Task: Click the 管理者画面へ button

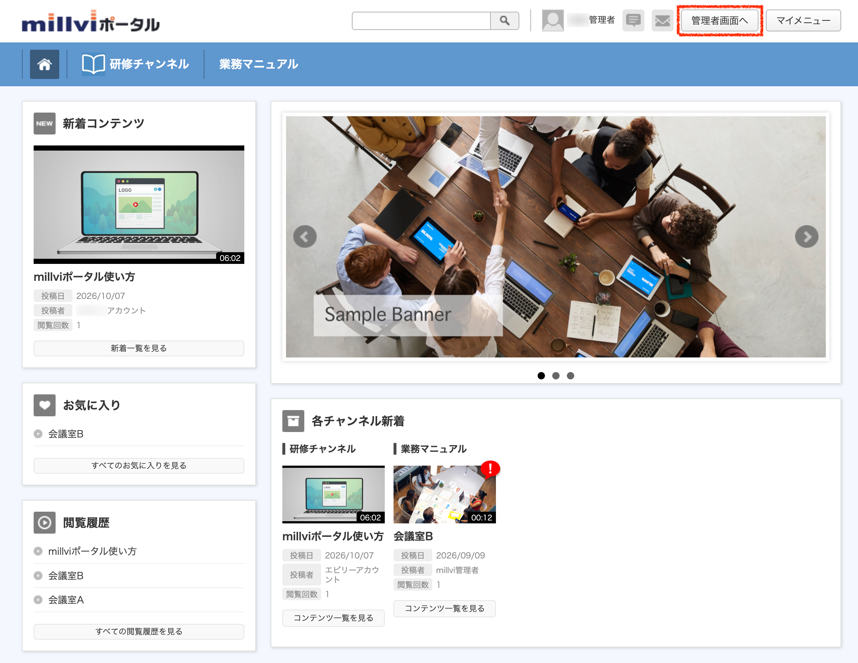Action: click(719, 20)
